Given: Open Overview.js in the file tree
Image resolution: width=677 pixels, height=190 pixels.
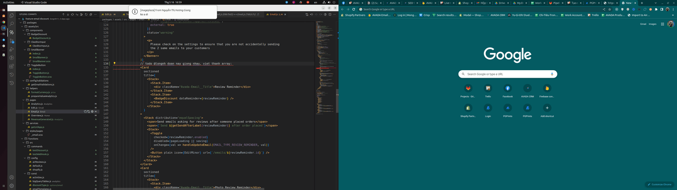Looking at the screenshot, I should click(37, 115).
